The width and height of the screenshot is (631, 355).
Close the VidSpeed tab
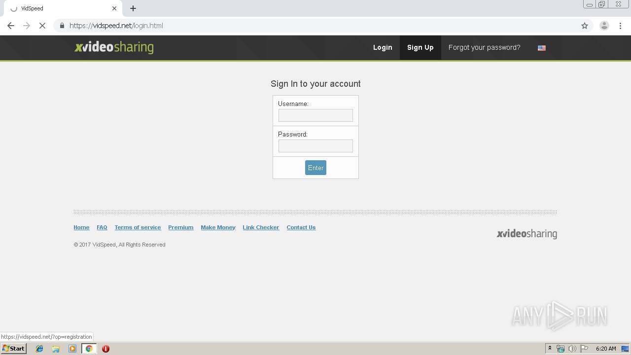[x=114, y=8]
